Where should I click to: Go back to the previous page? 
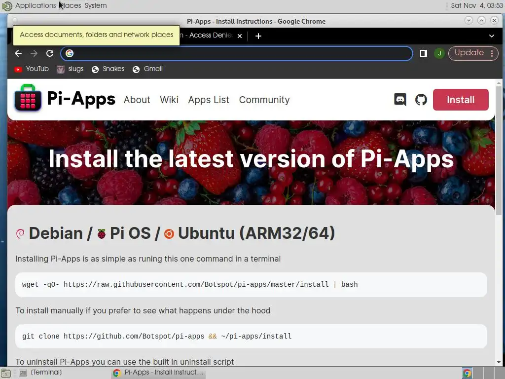click(18, 53)
